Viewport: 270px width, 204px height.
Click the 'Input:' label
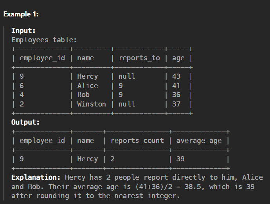pos(23,31)
